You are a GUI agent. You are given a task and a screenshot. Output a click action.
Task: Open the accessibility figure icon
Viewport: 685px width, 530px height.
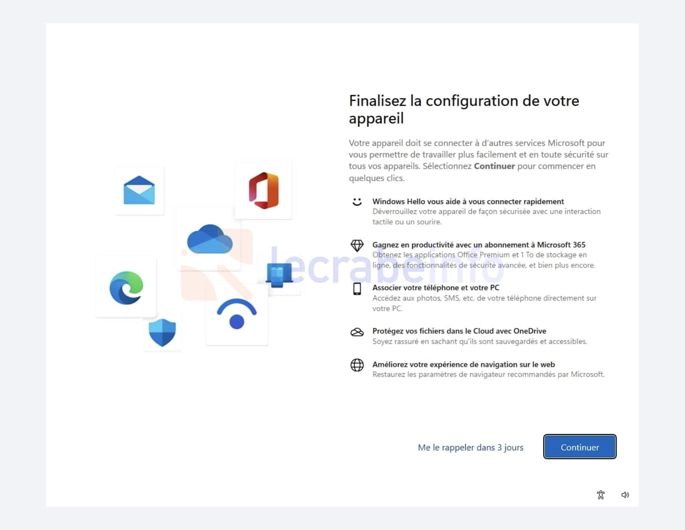coord(601,495)
